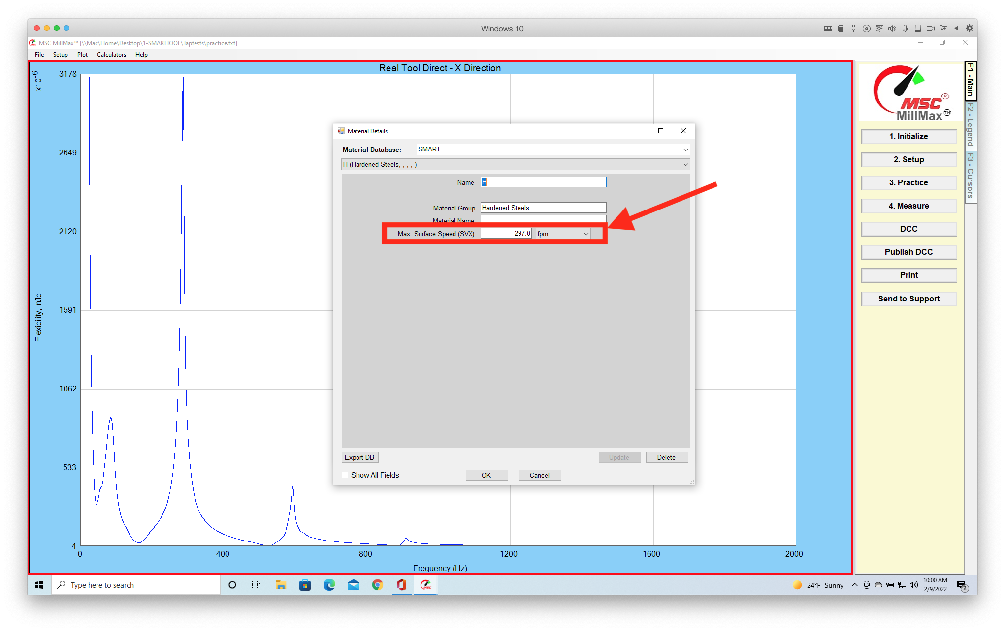
Task: Collapse VM status icons with left triangle
Action: 957,29
